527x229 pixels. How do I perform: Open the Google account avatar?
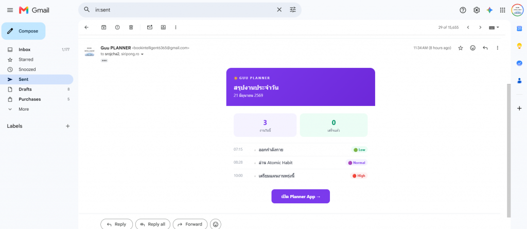click(x=518, y=10)
